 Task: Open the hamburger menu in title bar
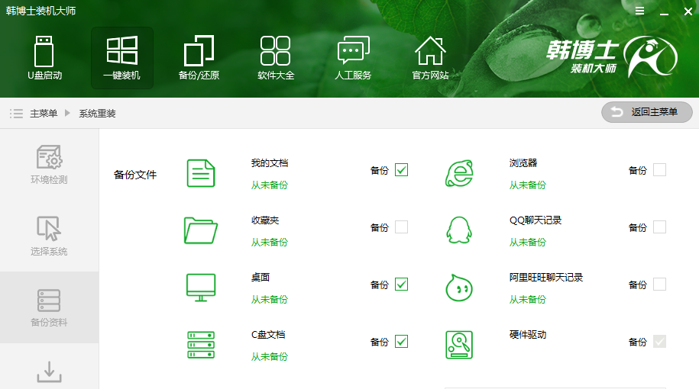tap(639, 11)
